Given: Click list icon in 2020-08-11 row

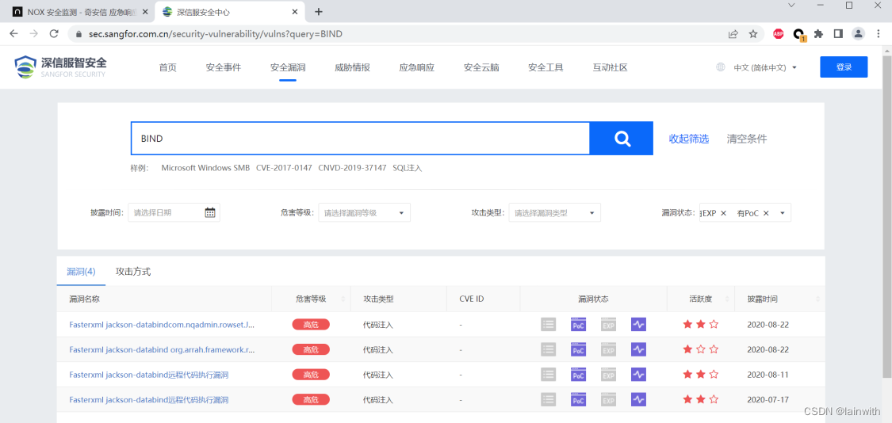Looking at the screenshot, I should [548, 375].
